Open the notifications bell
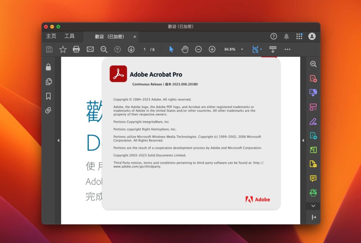361x243 pixels. point(286,36)
